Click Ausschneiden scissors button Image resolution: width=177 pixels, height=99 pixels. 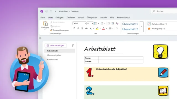[57, 22]
